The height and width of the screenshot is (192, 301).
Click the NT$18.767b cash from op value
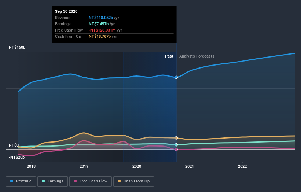[100, 36]
